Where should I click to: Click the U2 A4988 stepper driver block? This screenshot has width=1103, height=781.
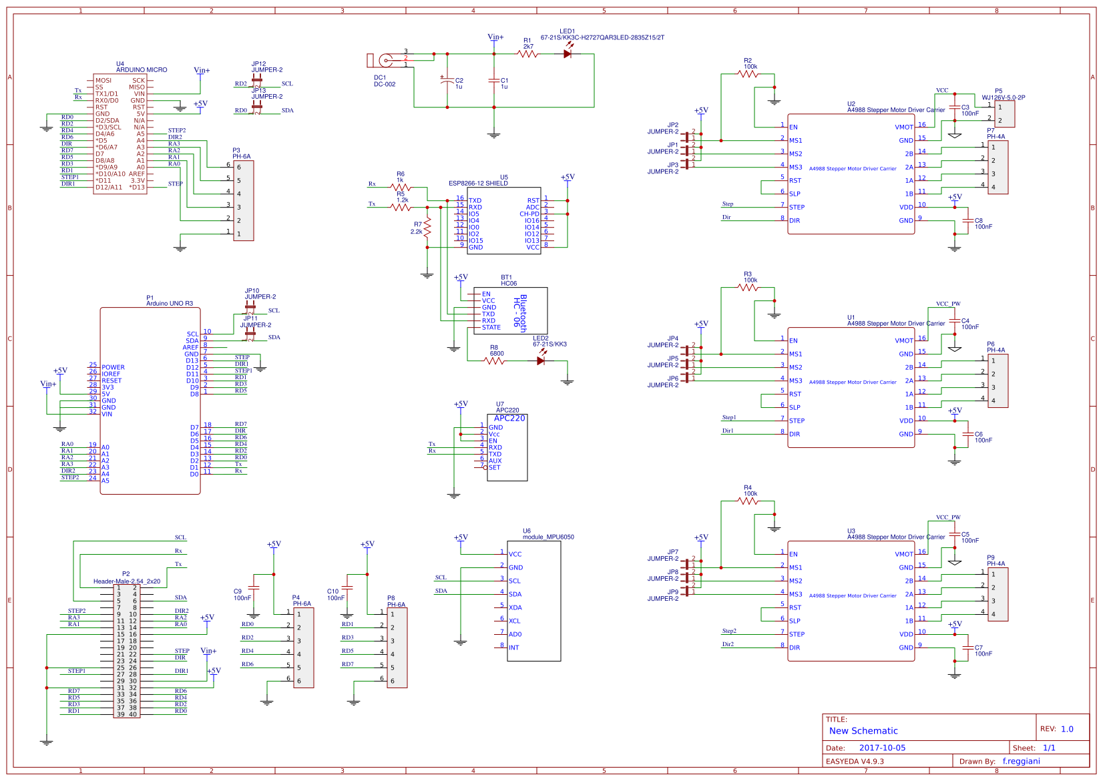851,174
